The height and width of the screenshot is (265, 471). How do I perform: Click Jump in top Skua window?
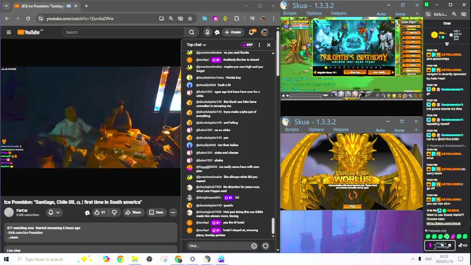click(400, 14)
